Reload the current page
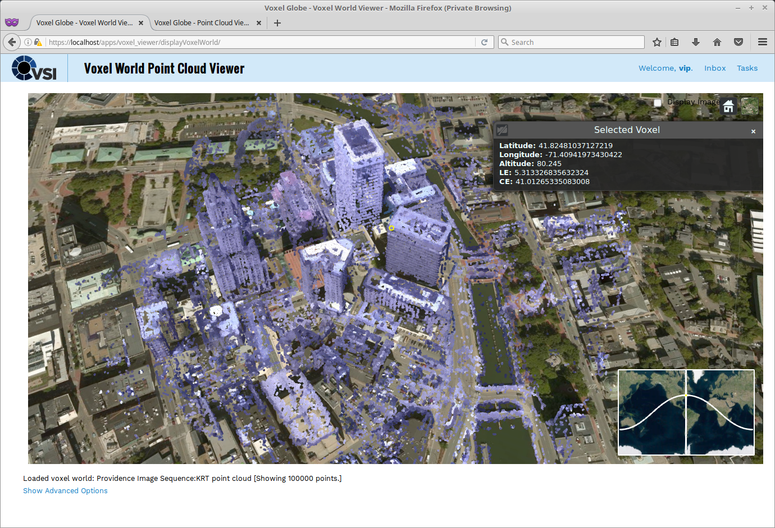Viewport: 775px width, 528px height. coord(484,42)
